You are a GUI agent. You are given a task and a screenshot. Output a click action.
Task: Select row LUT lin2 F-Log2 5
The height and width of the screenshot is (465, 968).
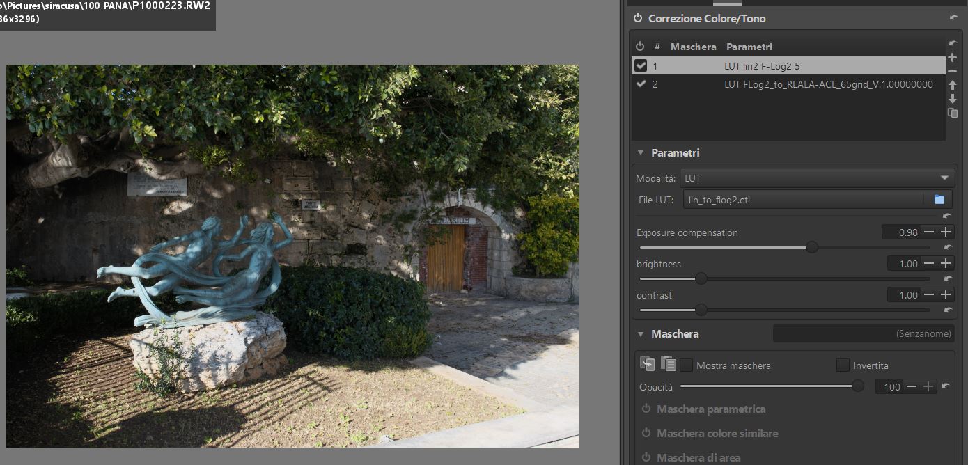pos(788,66)
